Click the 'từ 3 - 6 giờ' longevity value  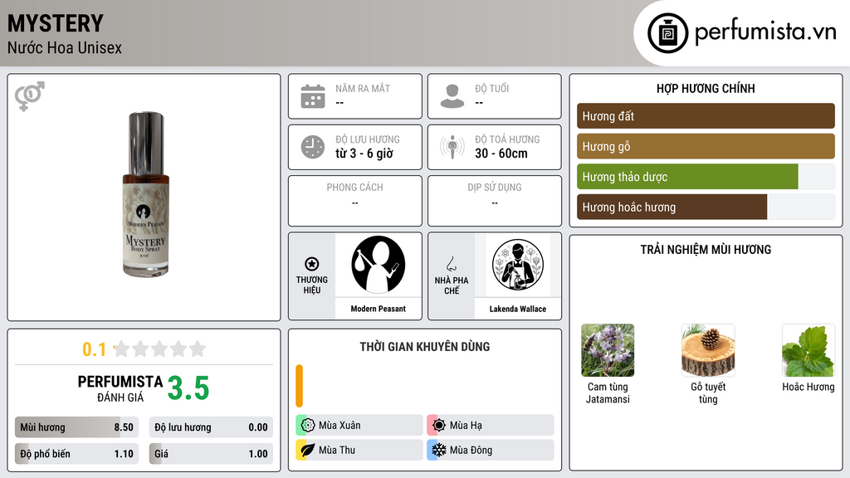coord(364,154)
